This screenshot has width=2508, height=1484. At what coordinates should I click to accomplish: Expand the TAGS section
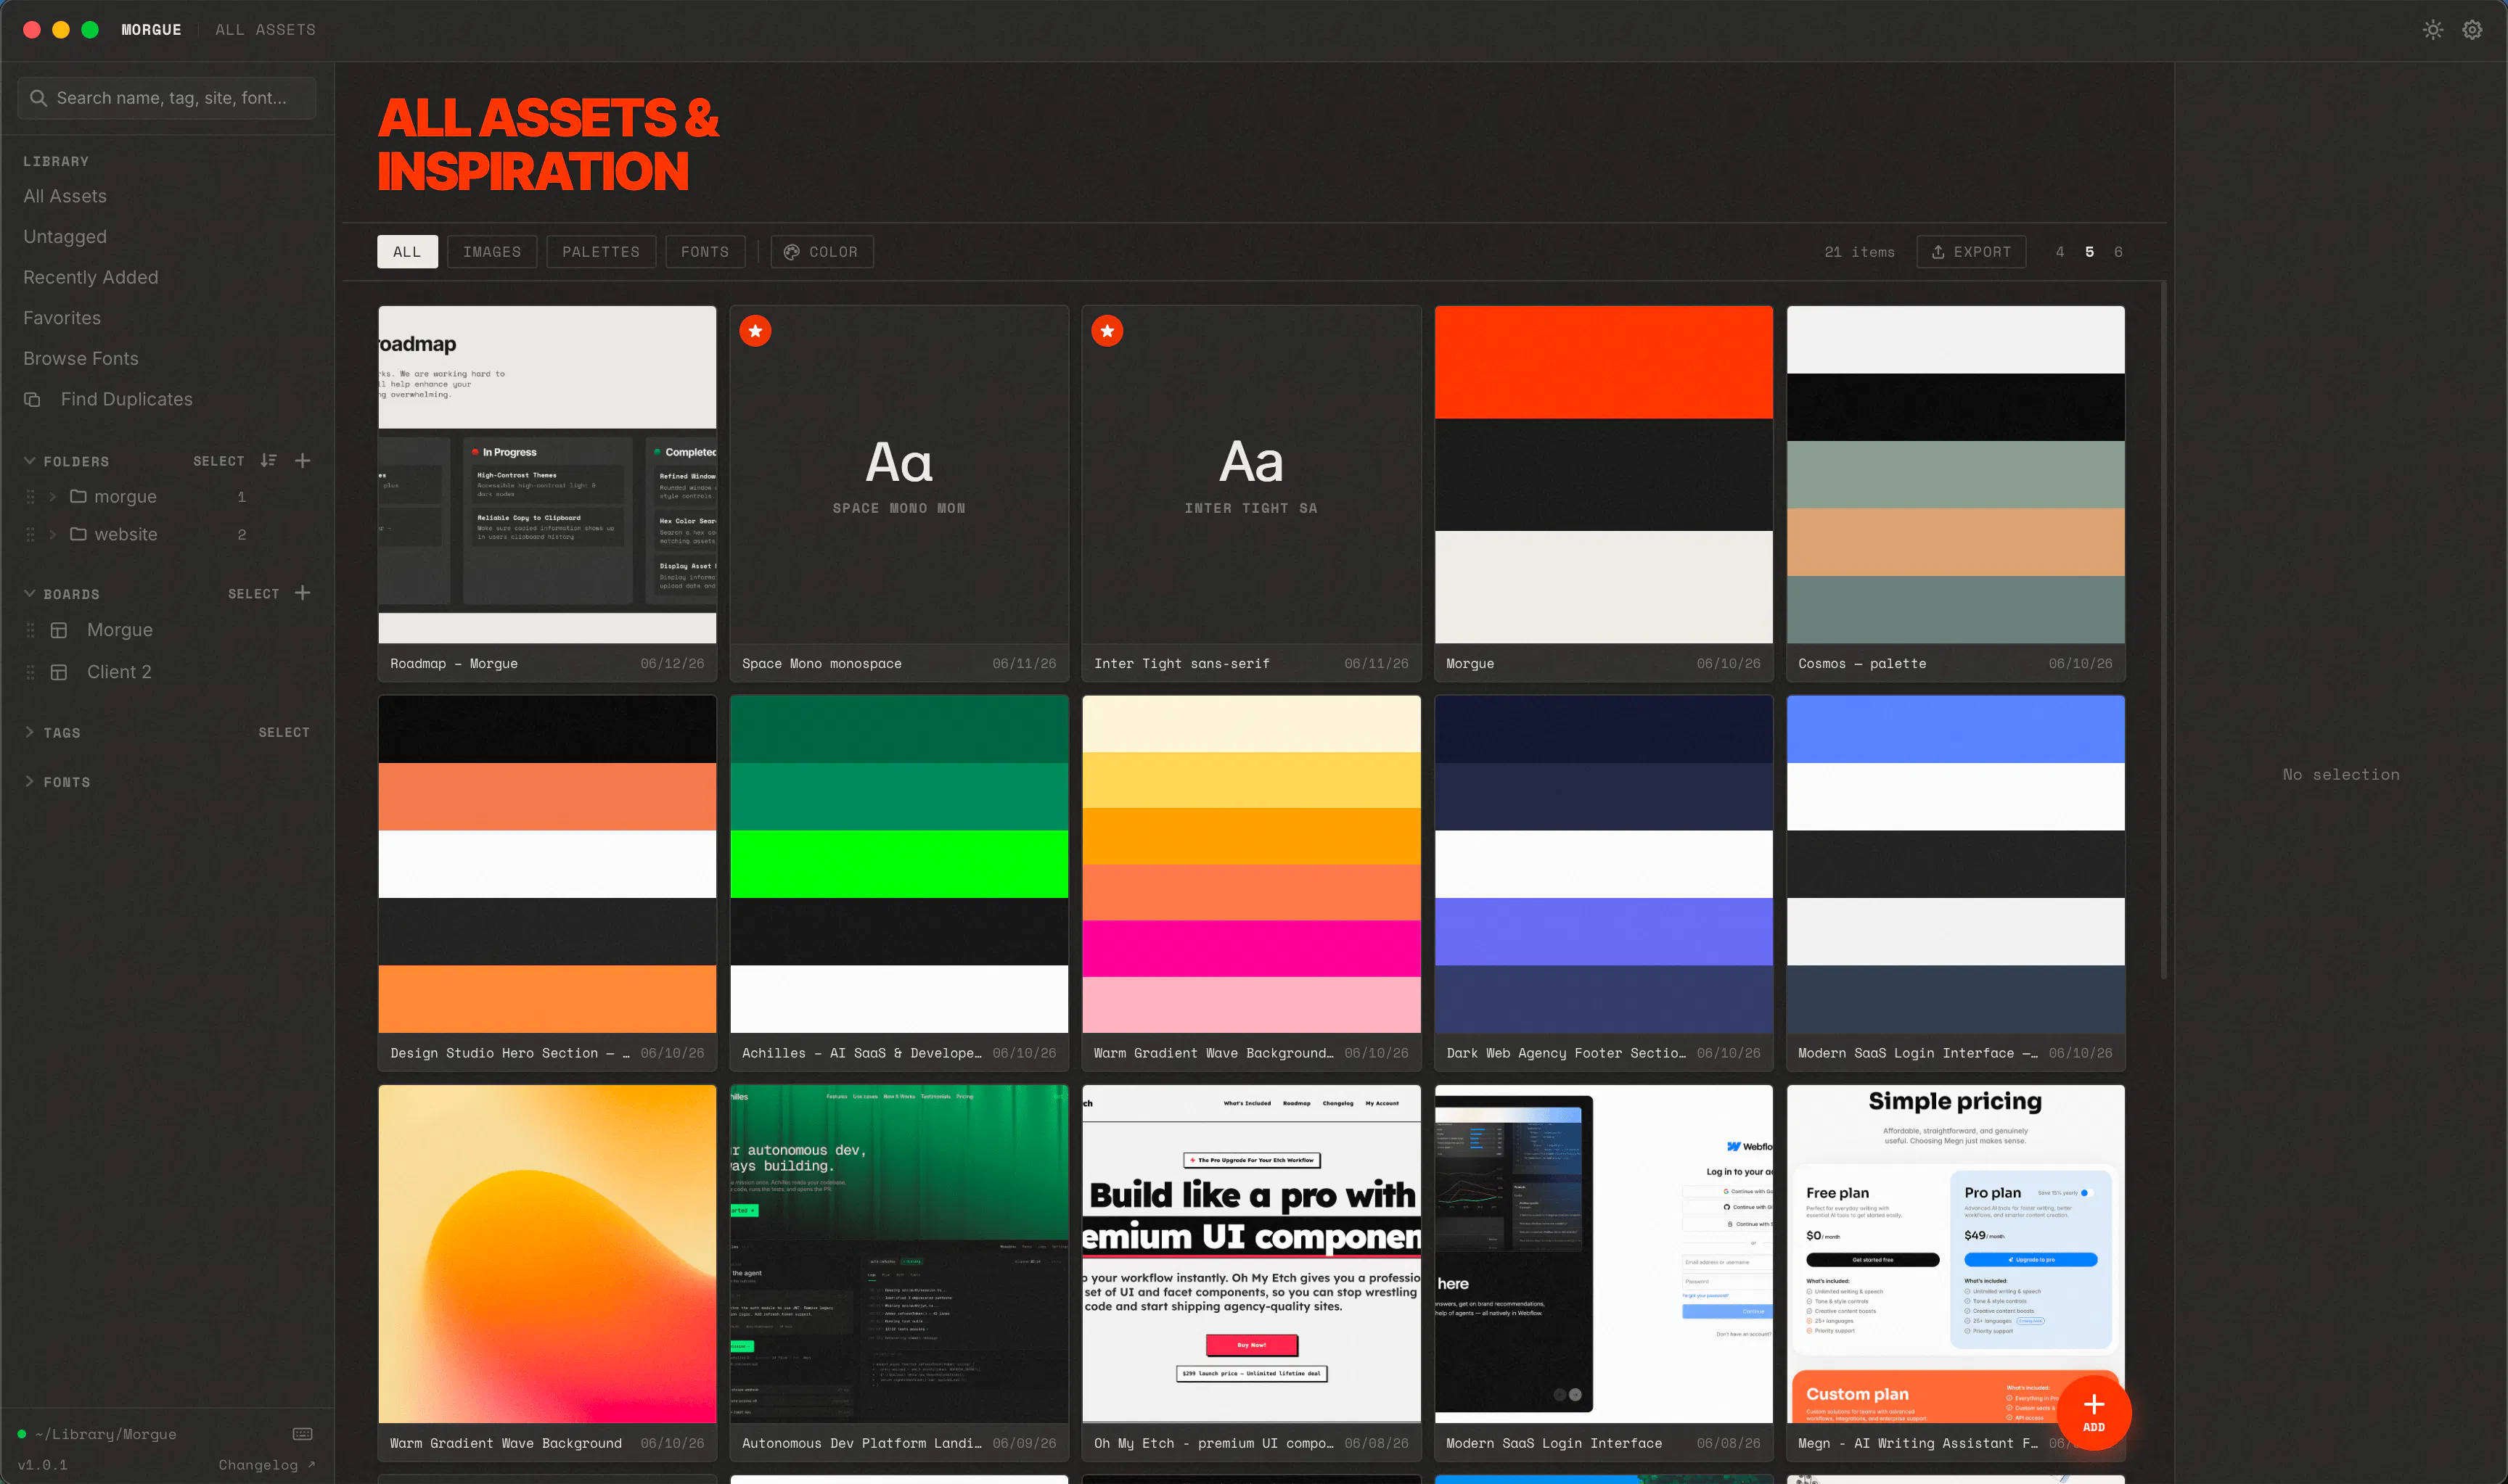pyautogui.click(x=30, y=732)
